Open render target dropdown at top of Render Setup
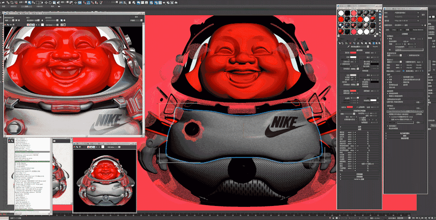This screenshot has height=220, width=436. coord(406,13)
